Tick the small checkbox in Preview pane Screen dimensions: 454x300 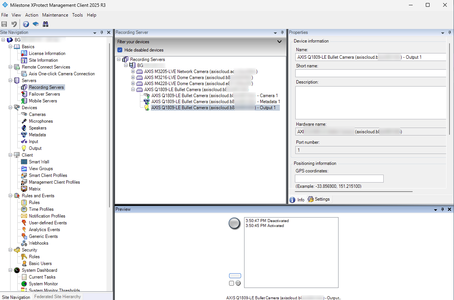pos(231,283)
